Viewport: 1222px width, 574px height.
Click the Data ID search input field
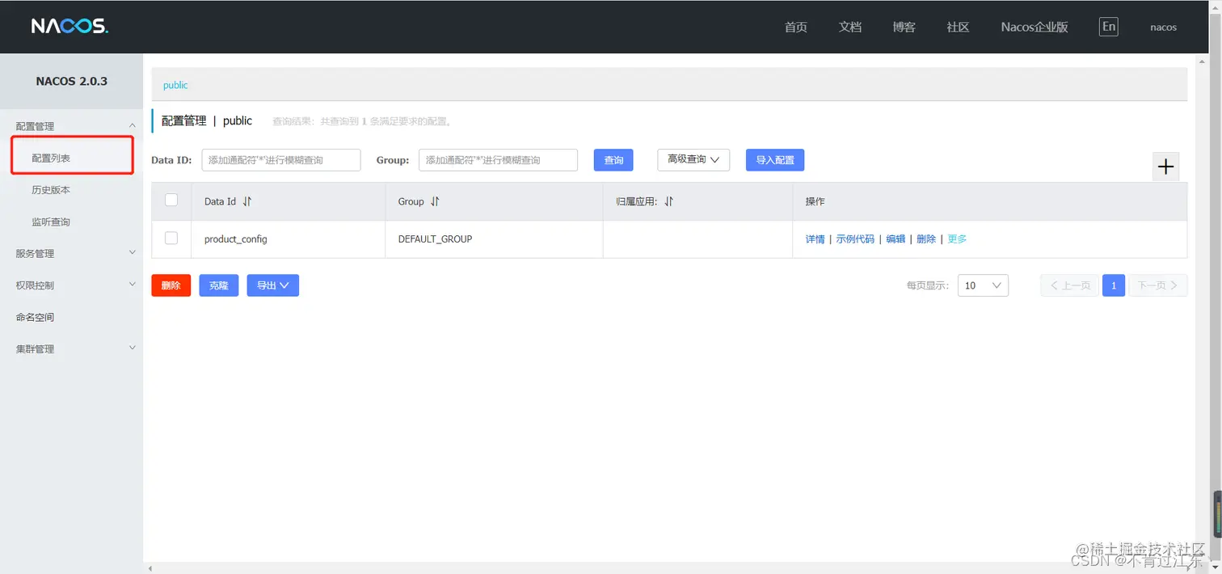coord(280,159)
